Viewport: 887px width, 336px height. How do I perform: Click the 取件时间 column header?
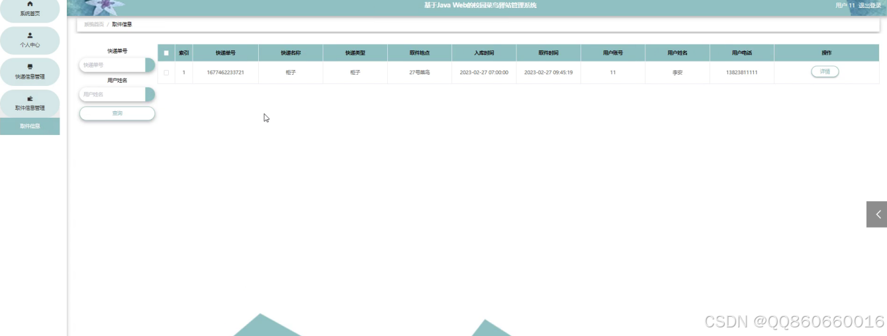pyautogui.click(x=548, y=53)
